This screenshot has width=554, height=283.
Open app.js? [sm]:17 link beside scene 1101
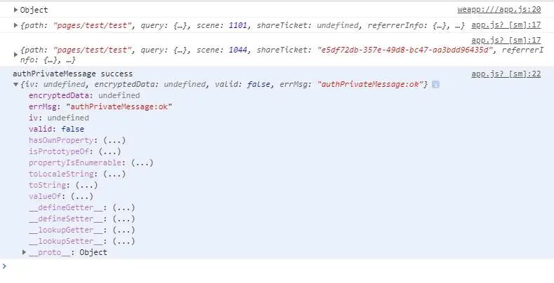click(506, 25)
